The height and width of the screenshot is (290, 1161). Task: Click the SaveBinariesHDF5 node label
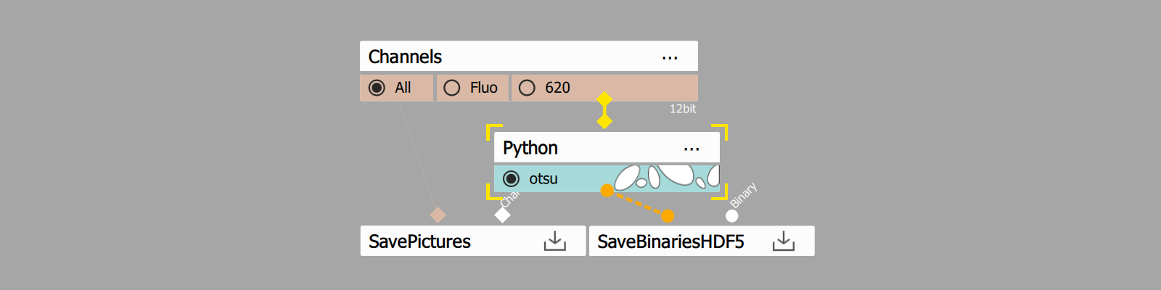pyautogui.click(x=670, y=241)
